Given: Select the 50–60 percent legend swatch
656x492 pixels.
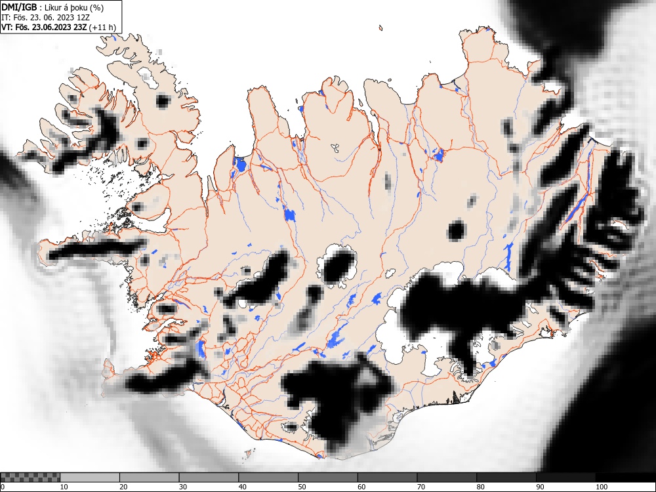Looking at the screenshot, I should pos(328,478).
